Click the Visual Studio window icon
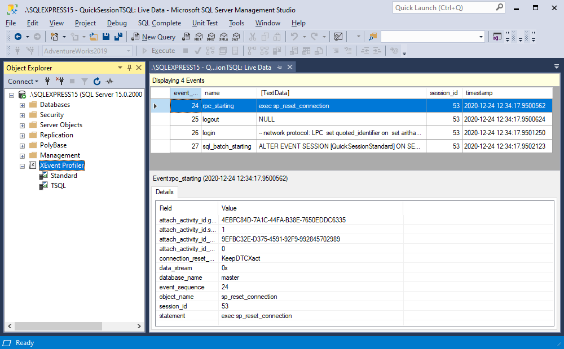The height and width of the screenshot is (349, 564). tap(497, 37)
